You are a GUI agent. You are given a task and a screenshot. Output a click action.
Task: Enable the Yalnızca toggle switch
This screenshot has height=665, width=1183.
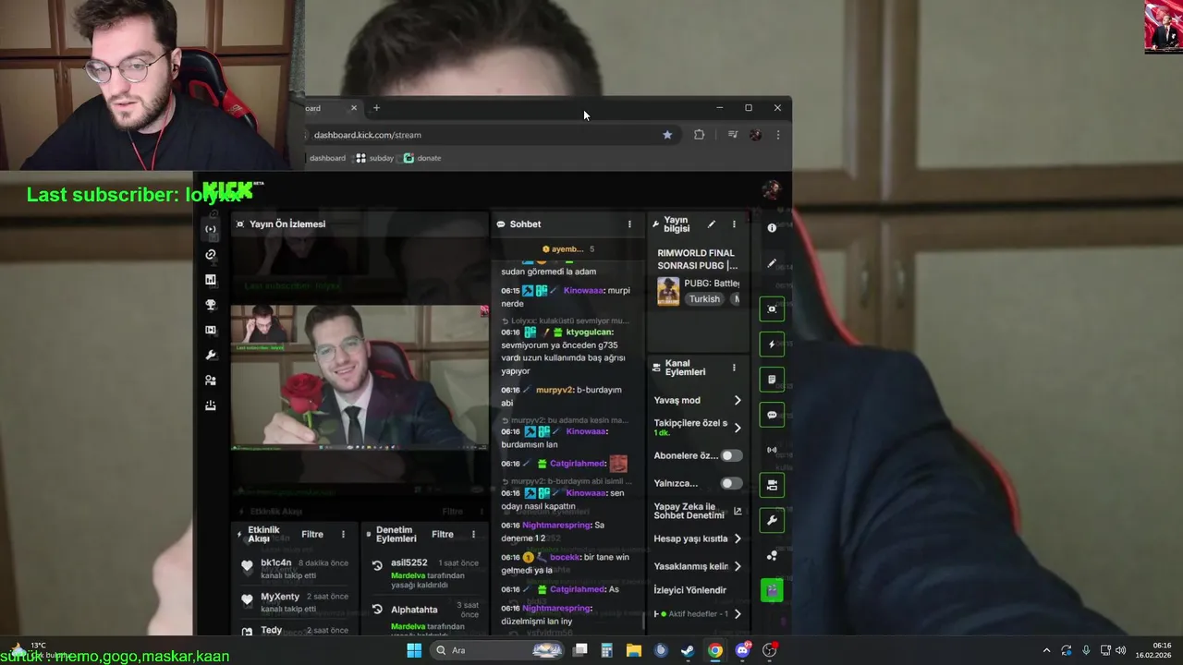[x=731, y=483]
